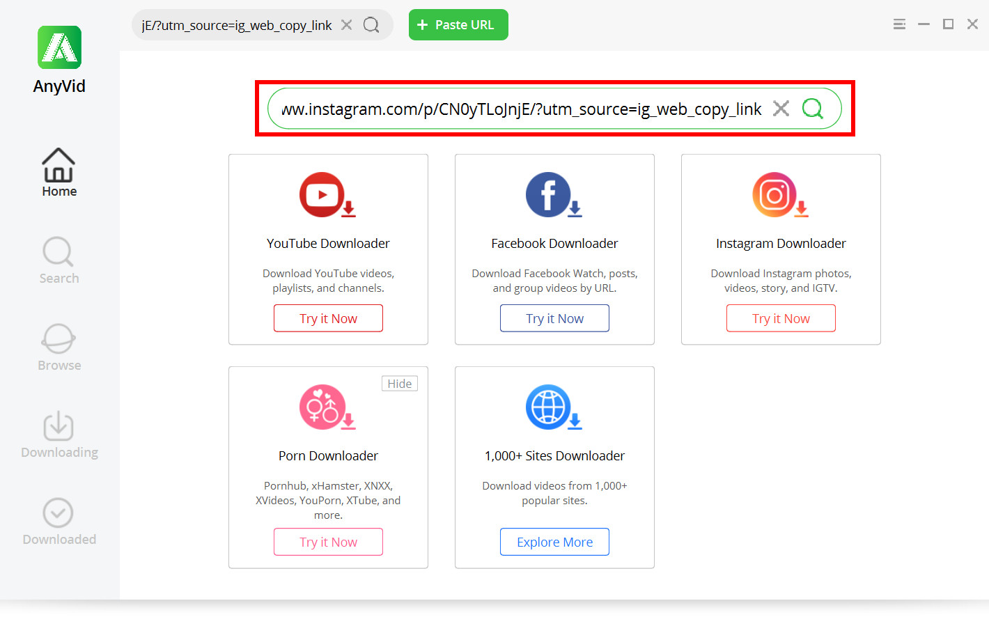
Task: Hide the Porn Downloader card
Action: click(400, 384)
